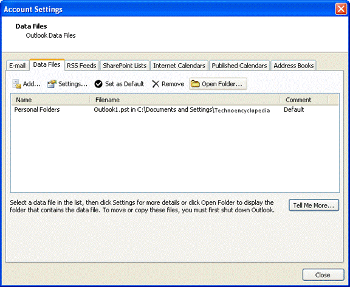Image resolution: width=350 pixels, height=287 pixels.
Task: Open data file Settings icon
Action: [x=52, y=84]
